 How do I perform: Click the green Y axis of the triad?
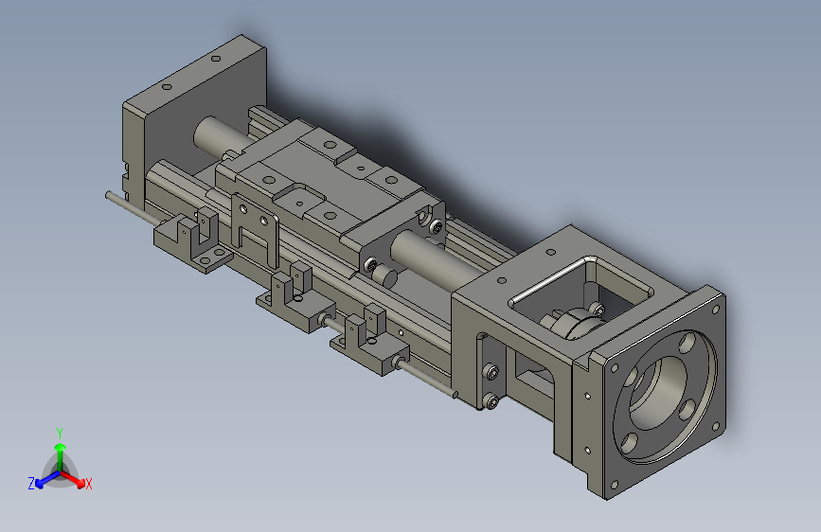pyautogui.click(x=61, y=452)
